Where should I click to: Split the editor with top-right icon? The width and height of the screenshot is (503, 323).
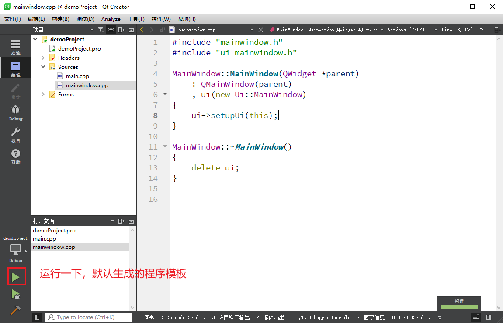click(x=497, y=30)
